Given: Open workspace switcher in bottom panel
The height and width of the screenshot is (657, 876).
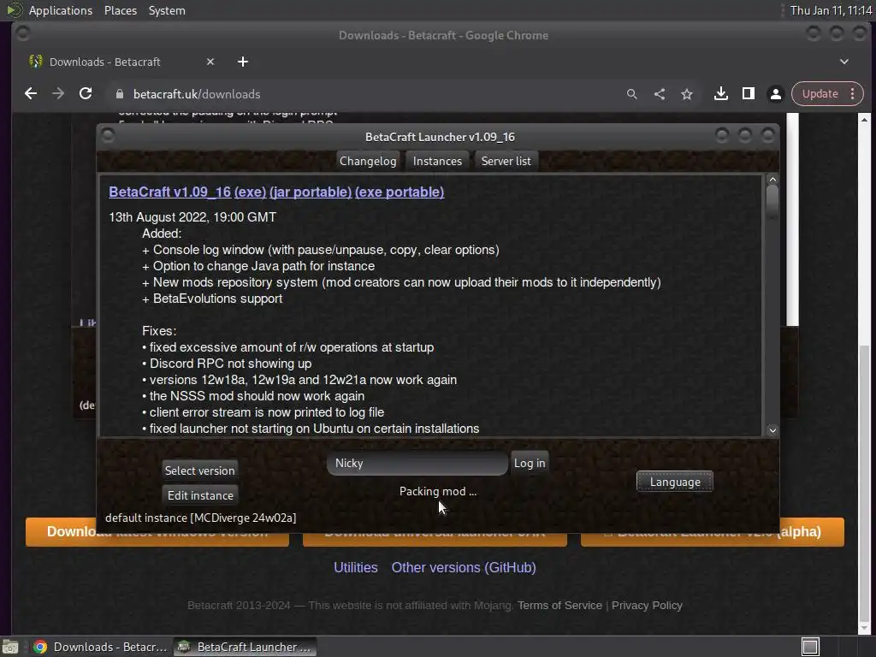Looking at the screenshot, I should 810,647.
